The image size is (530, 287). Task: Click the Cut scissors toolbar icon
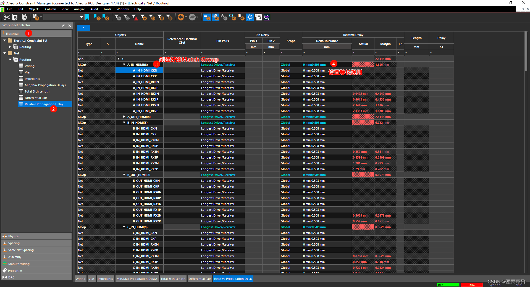coord(7,17)
